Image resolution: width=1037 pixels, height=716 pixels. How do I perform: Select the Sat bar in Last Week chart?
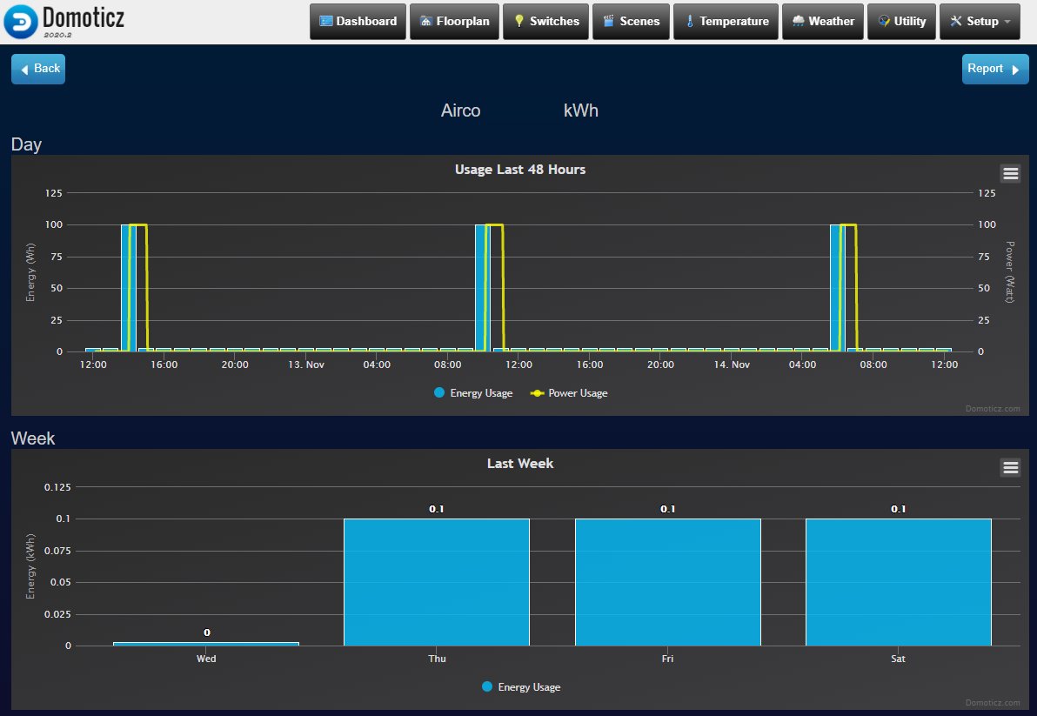pyautogui.click(x=899, y=582)
